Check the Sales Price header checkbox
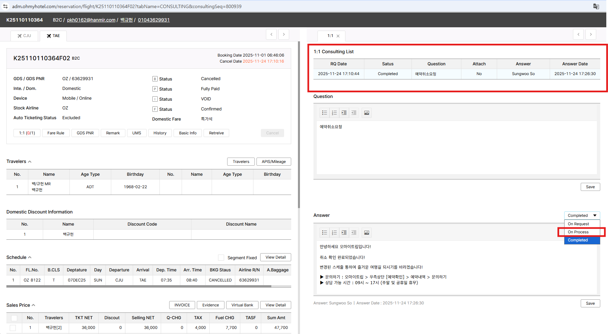 pos(14,318)
